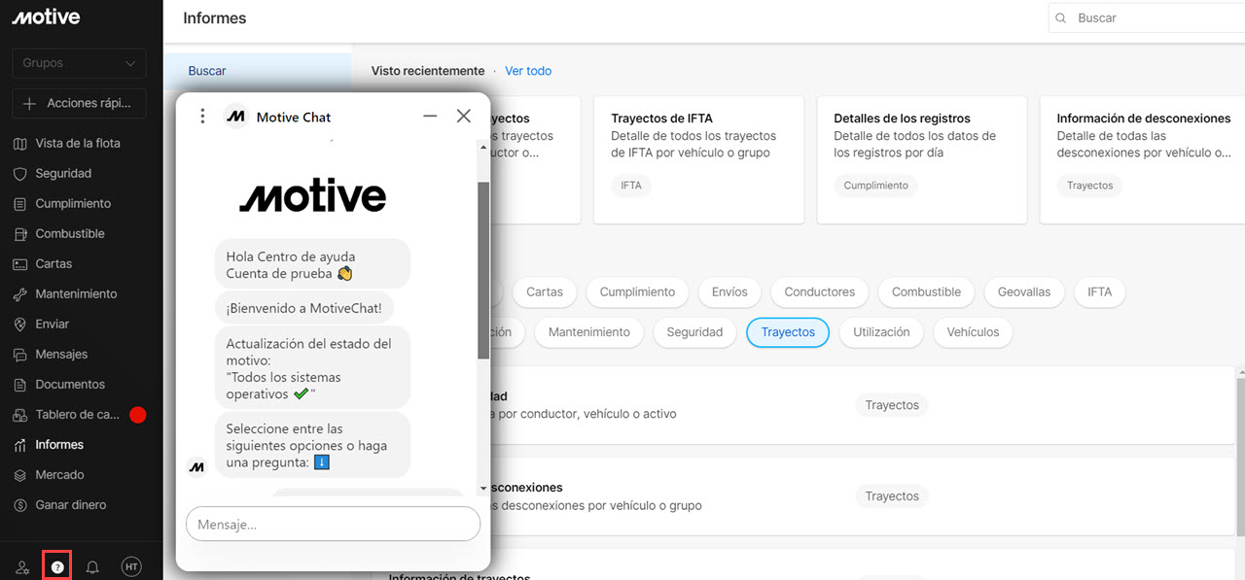Viewport: 1245px width, 580px height.
Task: Click the Mensaje input field in chat
Action: tap(333, 525)
